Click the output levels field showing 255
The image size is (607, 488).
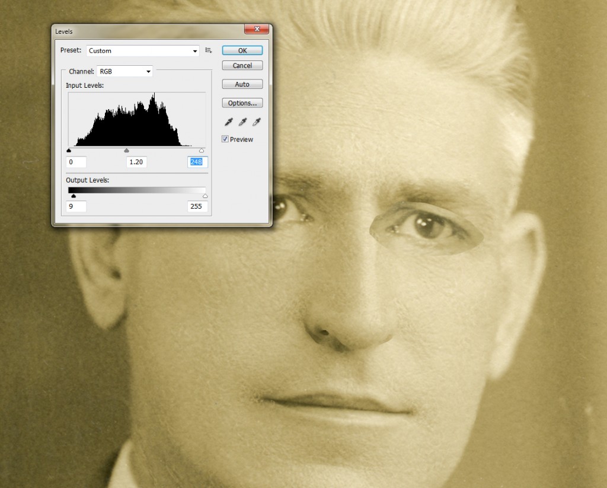[197, 206]
